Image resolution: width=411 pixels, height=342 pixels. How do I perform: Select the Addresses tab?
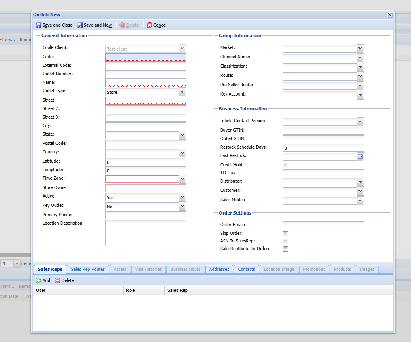pos(219,269)
